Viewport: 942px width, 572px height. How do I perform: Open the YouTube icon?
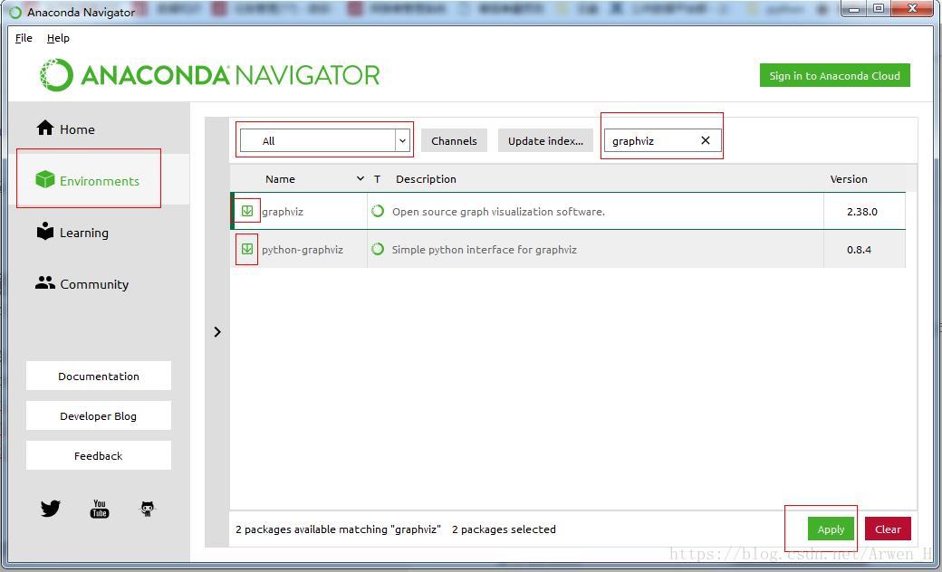[99, 509]
